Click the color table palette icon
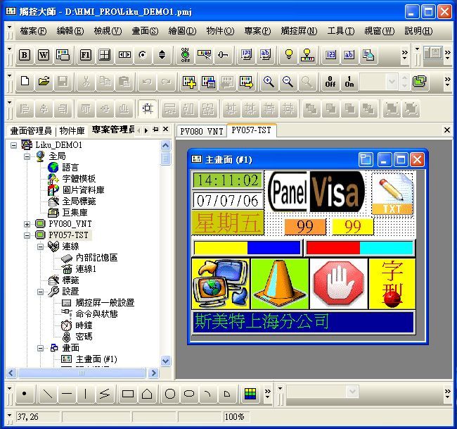 [250, 394]
